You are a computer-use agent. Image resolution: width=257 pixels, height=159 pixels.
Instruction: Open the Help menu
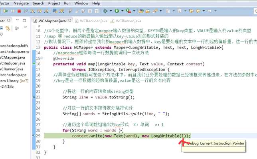tap(96, 3)
